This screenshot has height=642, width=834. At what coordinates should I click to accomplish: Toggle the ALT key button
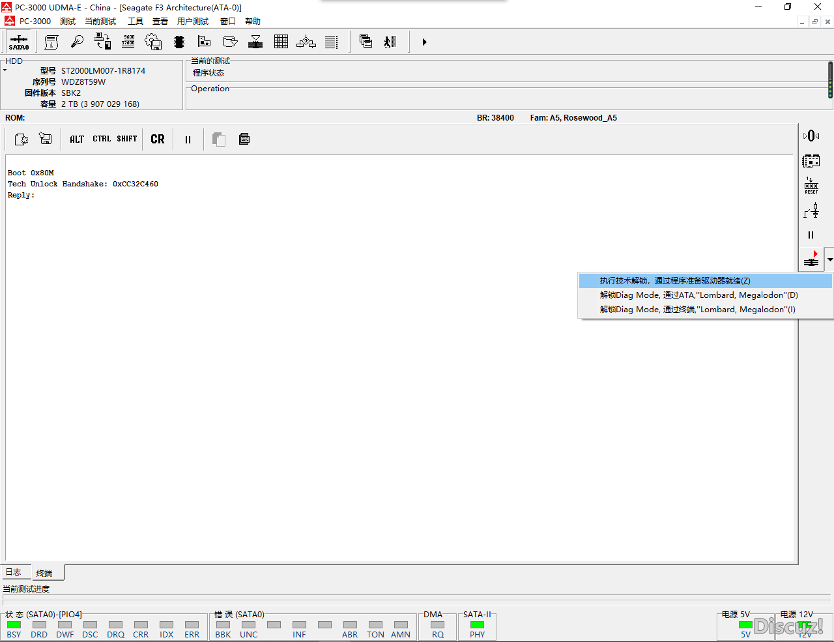click(77, 139)
